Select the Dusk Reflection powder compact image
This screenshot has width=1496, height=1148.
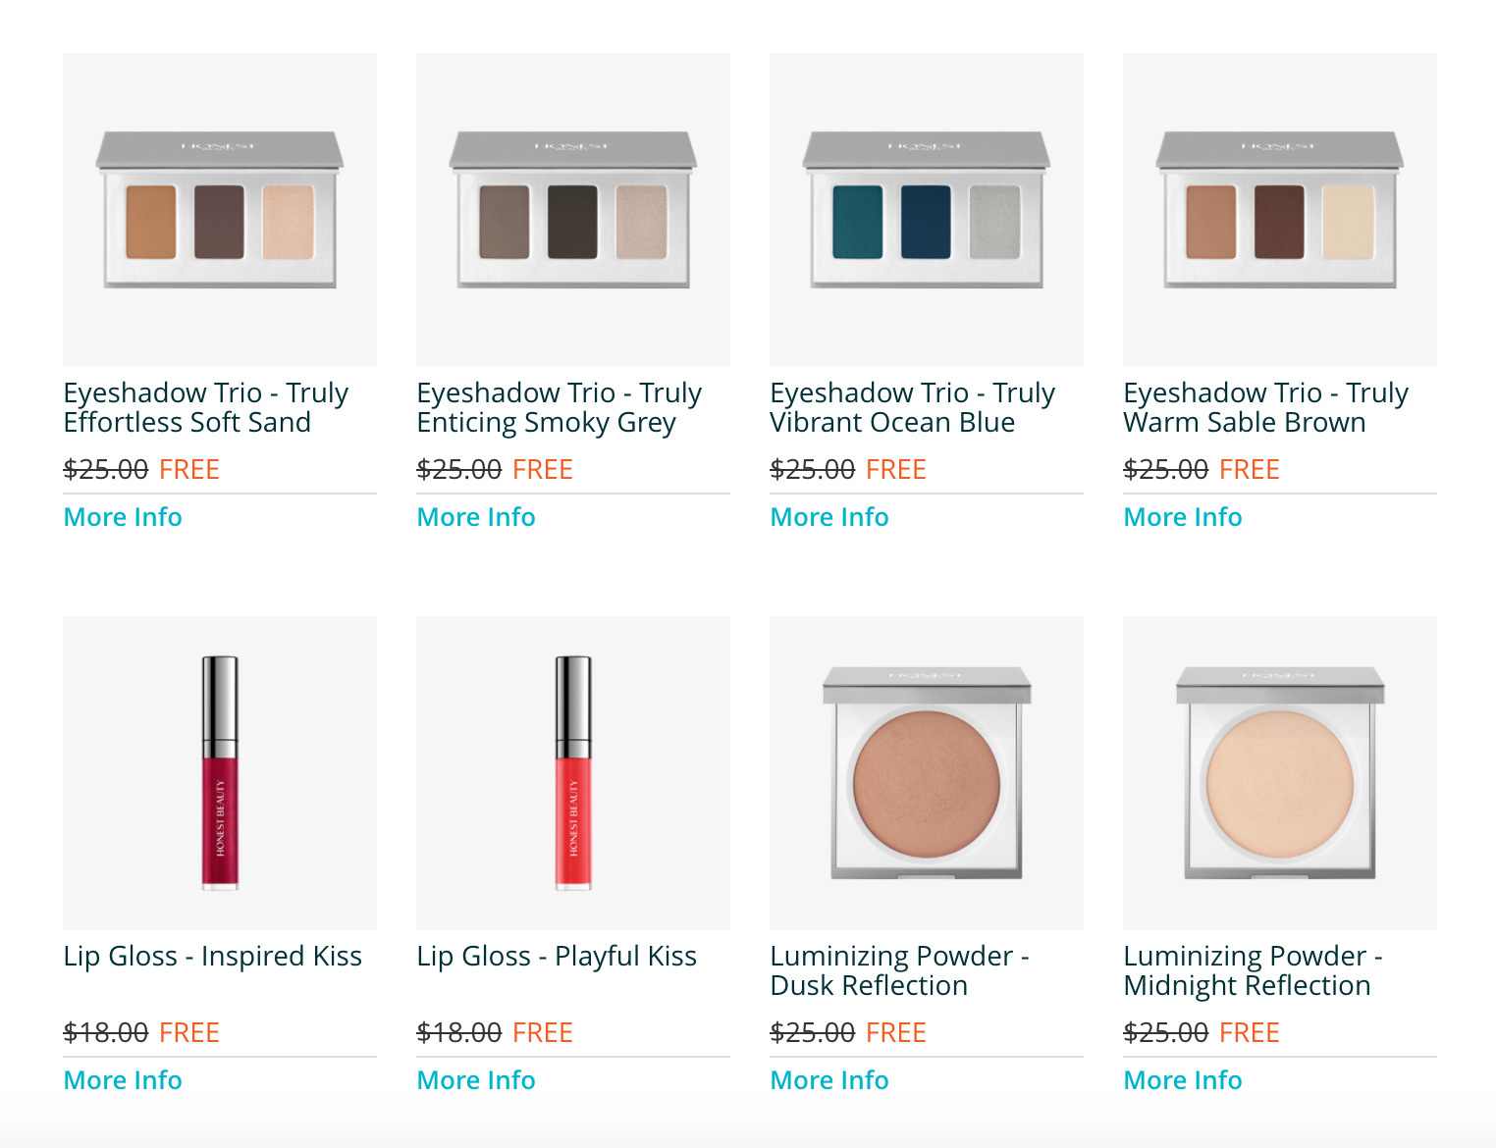coord(927,773)
